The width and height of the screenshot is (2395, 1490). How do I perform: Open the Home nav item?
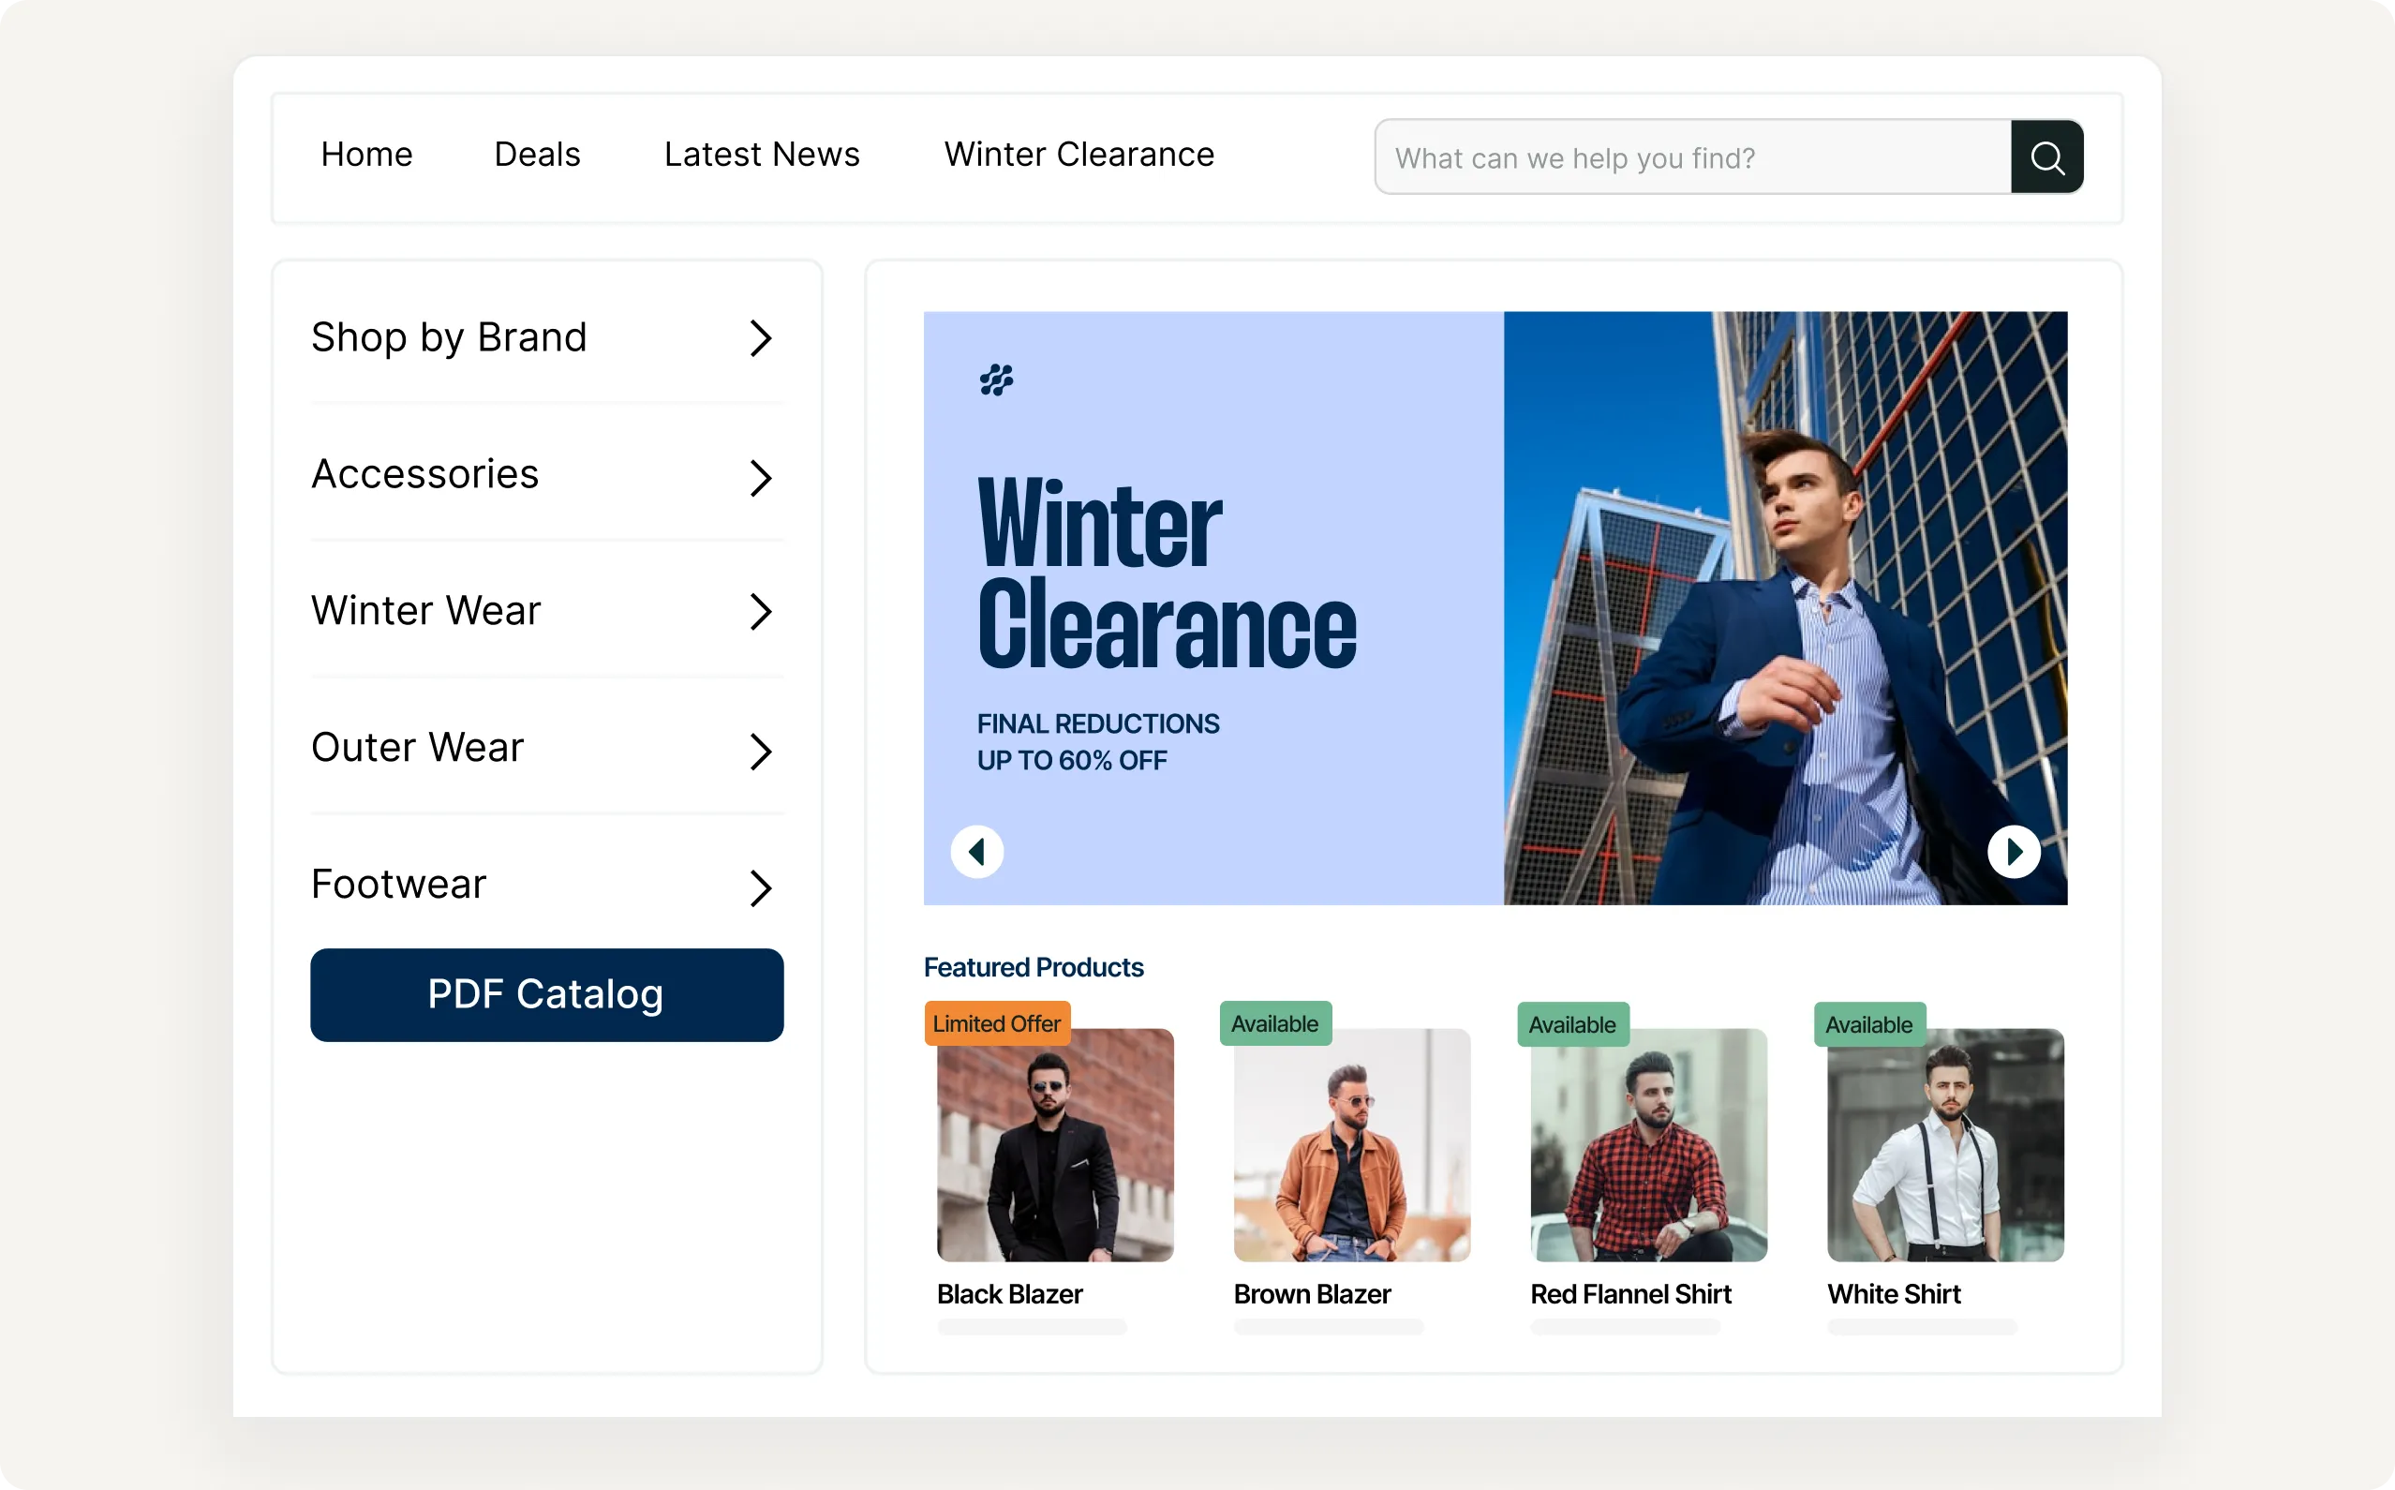click(366, 155)
